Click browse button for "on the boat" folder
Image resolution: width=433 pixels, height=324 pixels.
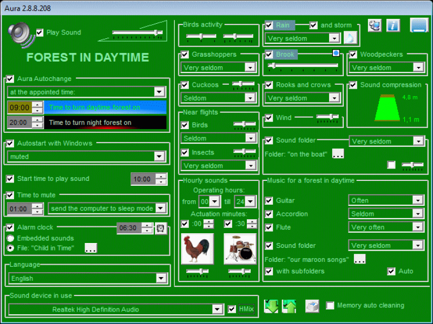tap(338, 154)
